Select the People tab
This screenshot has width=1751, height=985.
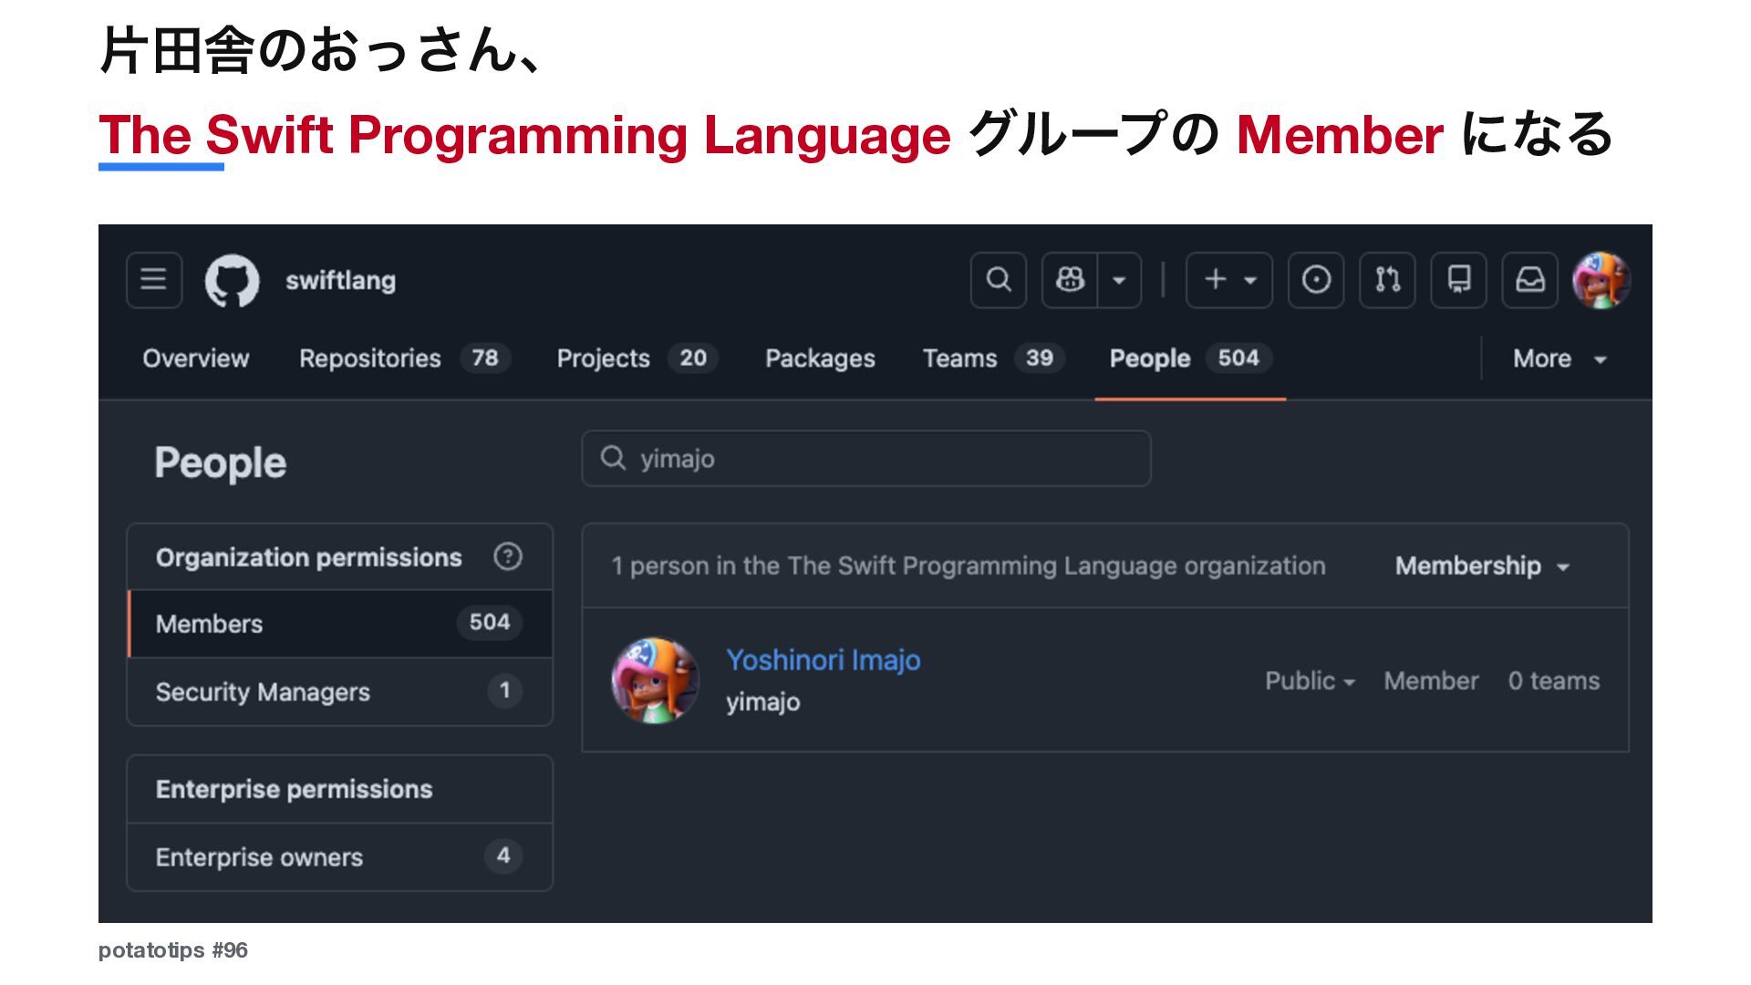(1190, 358)
